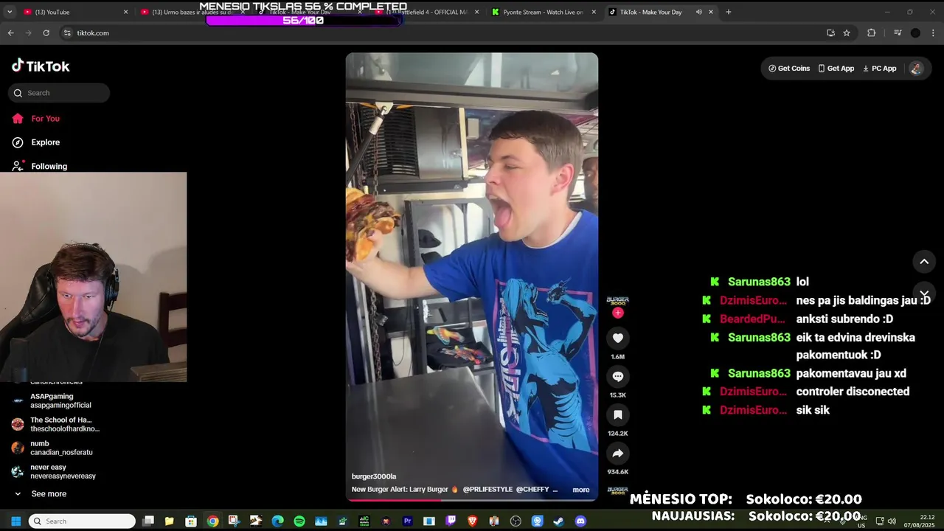Like the burger video with heart icon
This screenshot has width=944, height=531.
pyautogui.click(x=618, y=338)
